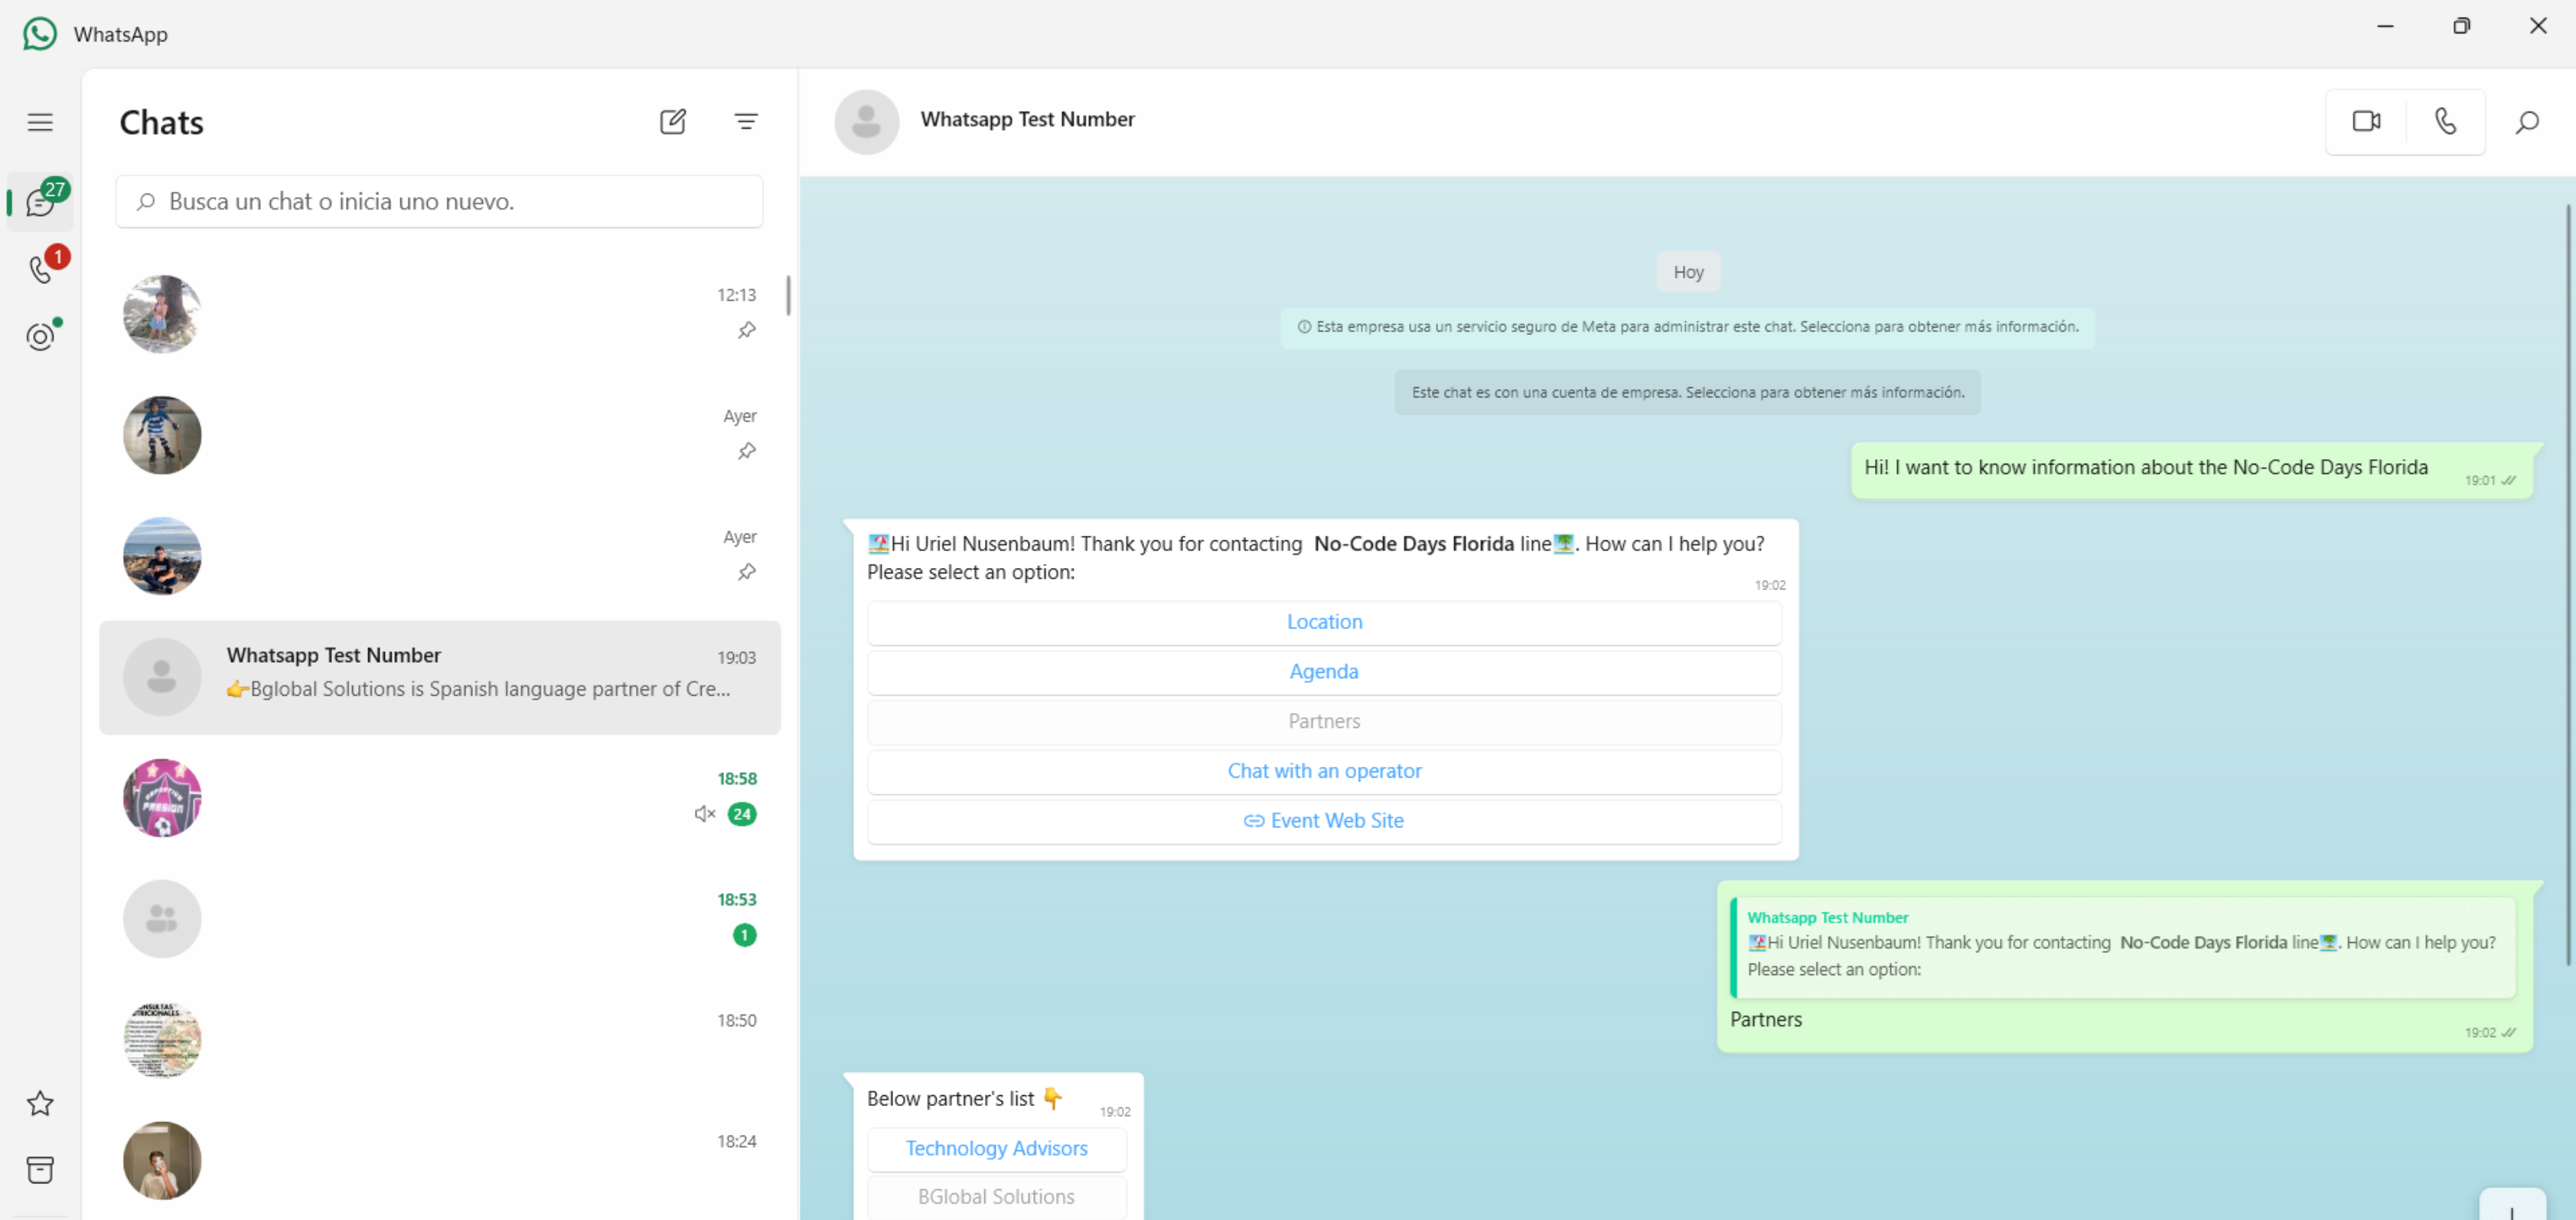Open the Chats tab with 27 unread
Screen dimensions: 2576x1220
pos(40,201)
